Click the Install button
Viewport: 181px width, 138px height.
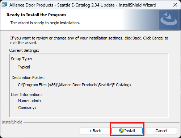[x=127, y=131]
